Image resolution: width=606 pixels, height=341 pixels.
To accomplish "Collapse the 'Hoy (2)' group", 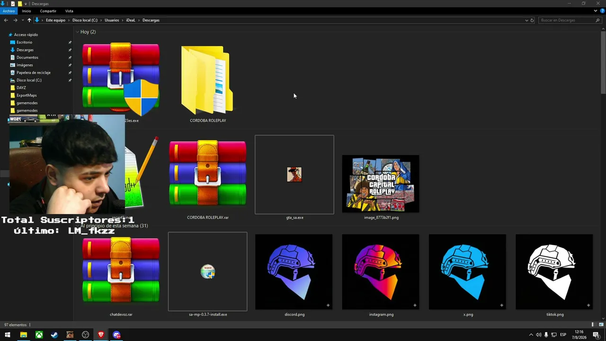I will tap(77, 32).
